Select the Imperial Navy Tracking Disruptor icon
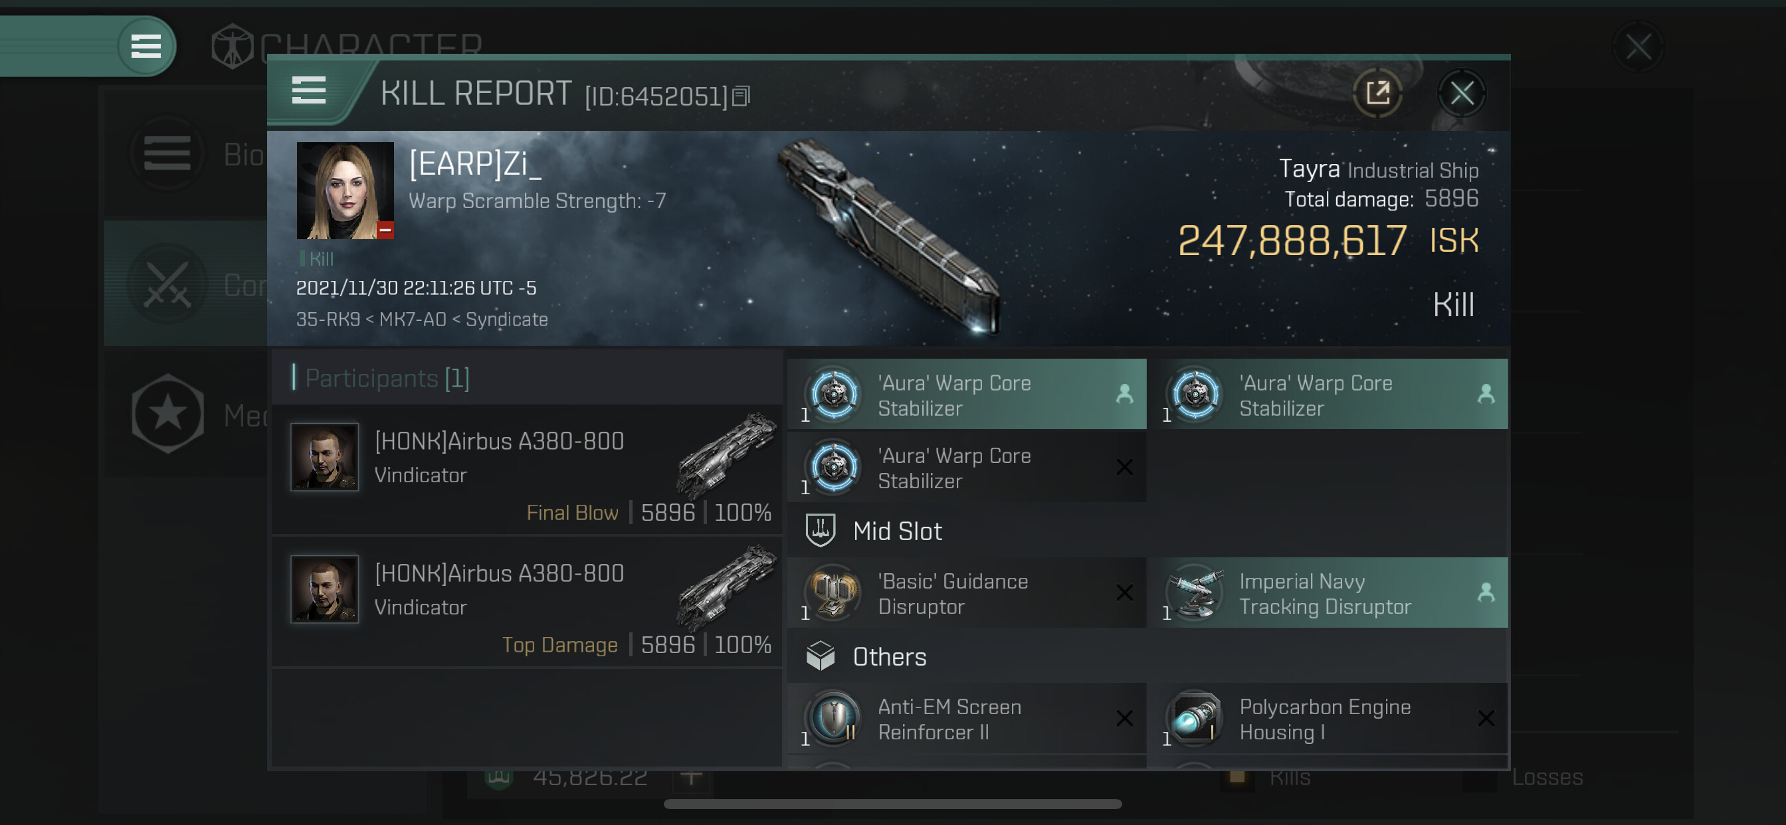The width and height of the screenshot is (1786, 825). tap(1195, 593)
